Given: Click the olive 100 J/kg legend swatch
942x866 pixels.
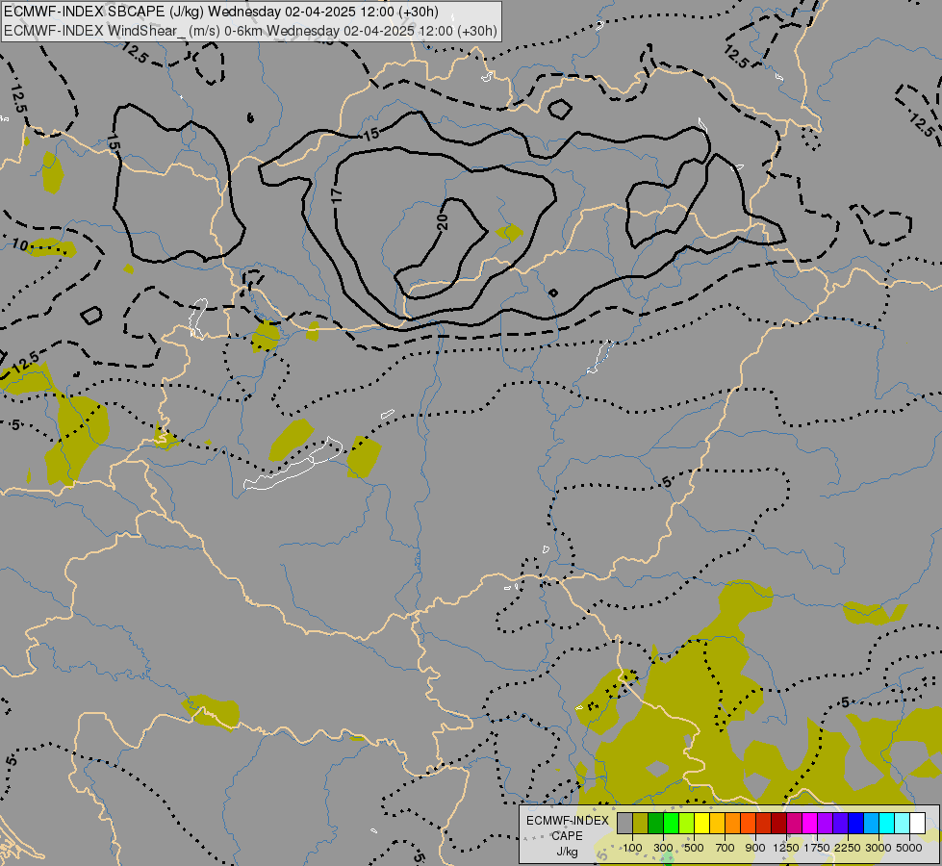Looking at the screenshot, I should tap(641, 824).
